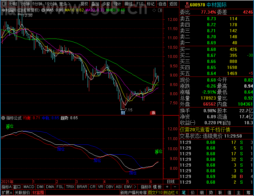
Task: Open 复权 adjustment option
Action: (84, 4)
